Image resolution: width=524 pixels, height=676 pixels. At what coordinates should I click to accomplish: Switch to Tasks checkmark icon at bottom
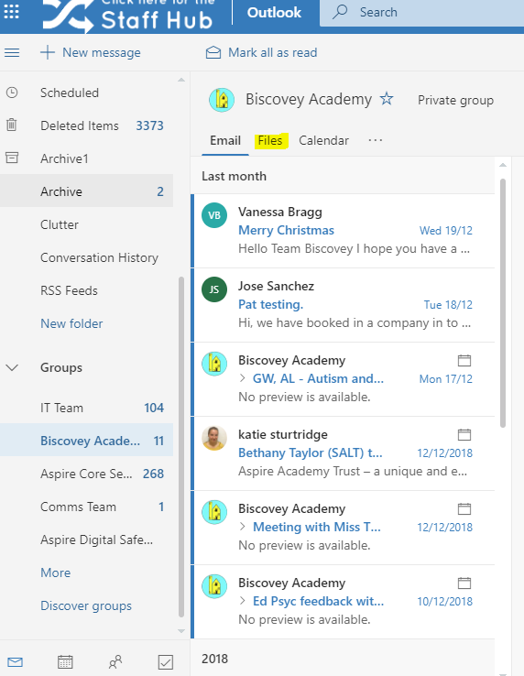(x=166, y=661)
